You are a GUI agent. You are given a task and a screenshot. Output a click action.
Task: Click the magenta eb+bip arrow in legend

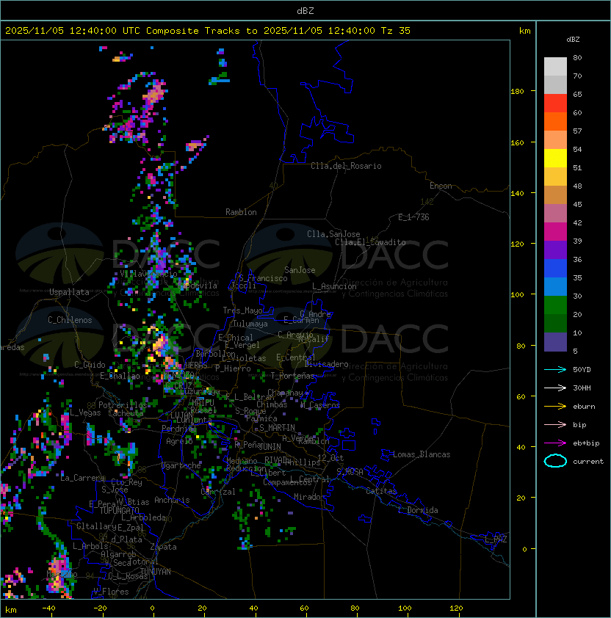555,443
